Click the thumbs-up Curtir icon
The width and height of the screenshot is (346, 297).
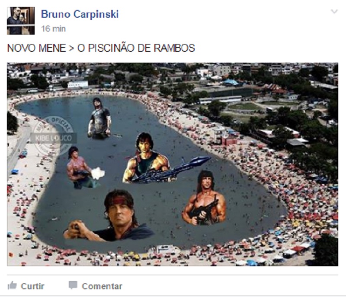[x=12, y=285]
